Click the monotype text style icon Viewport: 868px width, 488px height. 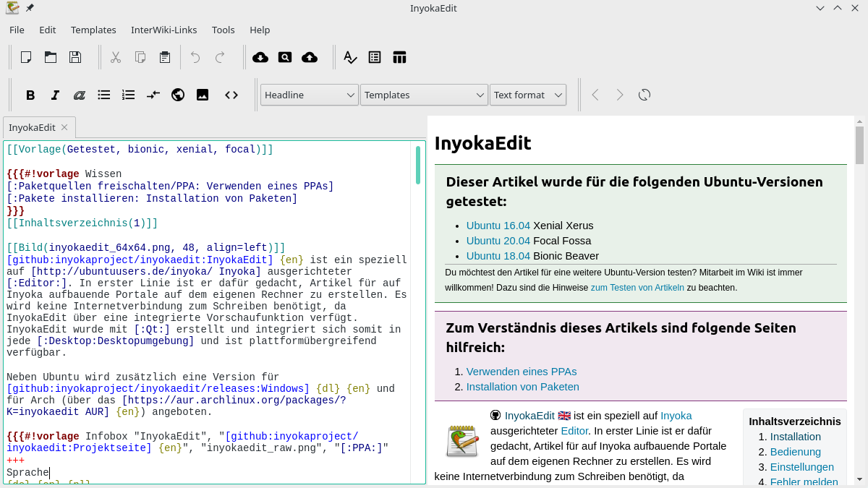pos(80,95)
